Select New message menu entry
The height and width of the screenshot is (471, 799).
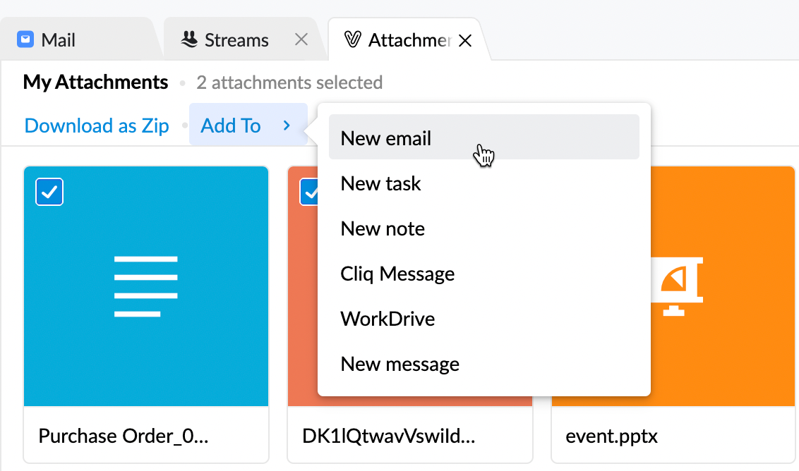click(399, 364)
